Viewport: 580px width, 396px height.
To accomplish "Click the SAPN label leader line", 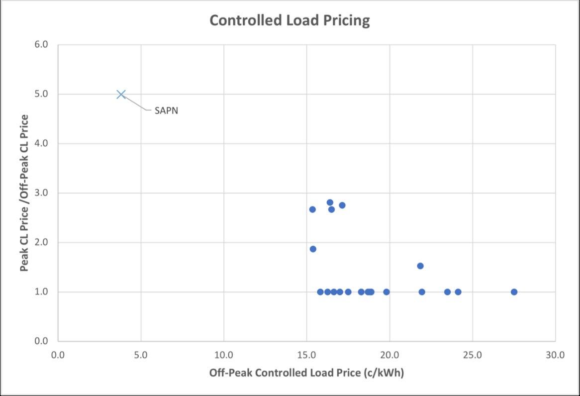I will coord(137,103).
